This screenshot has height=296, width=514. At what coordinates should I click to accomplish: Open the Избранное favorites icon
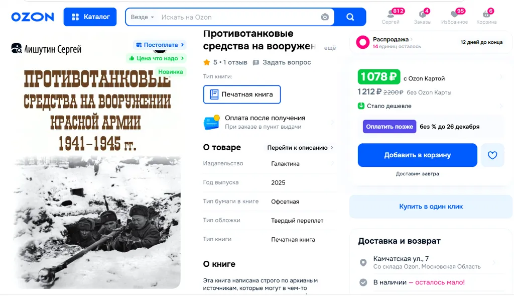(454, 17)
